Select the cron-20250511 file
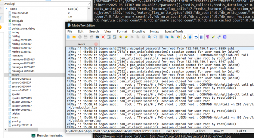The width and height of the screenshot is (254, 138). [x=20, y=13]
